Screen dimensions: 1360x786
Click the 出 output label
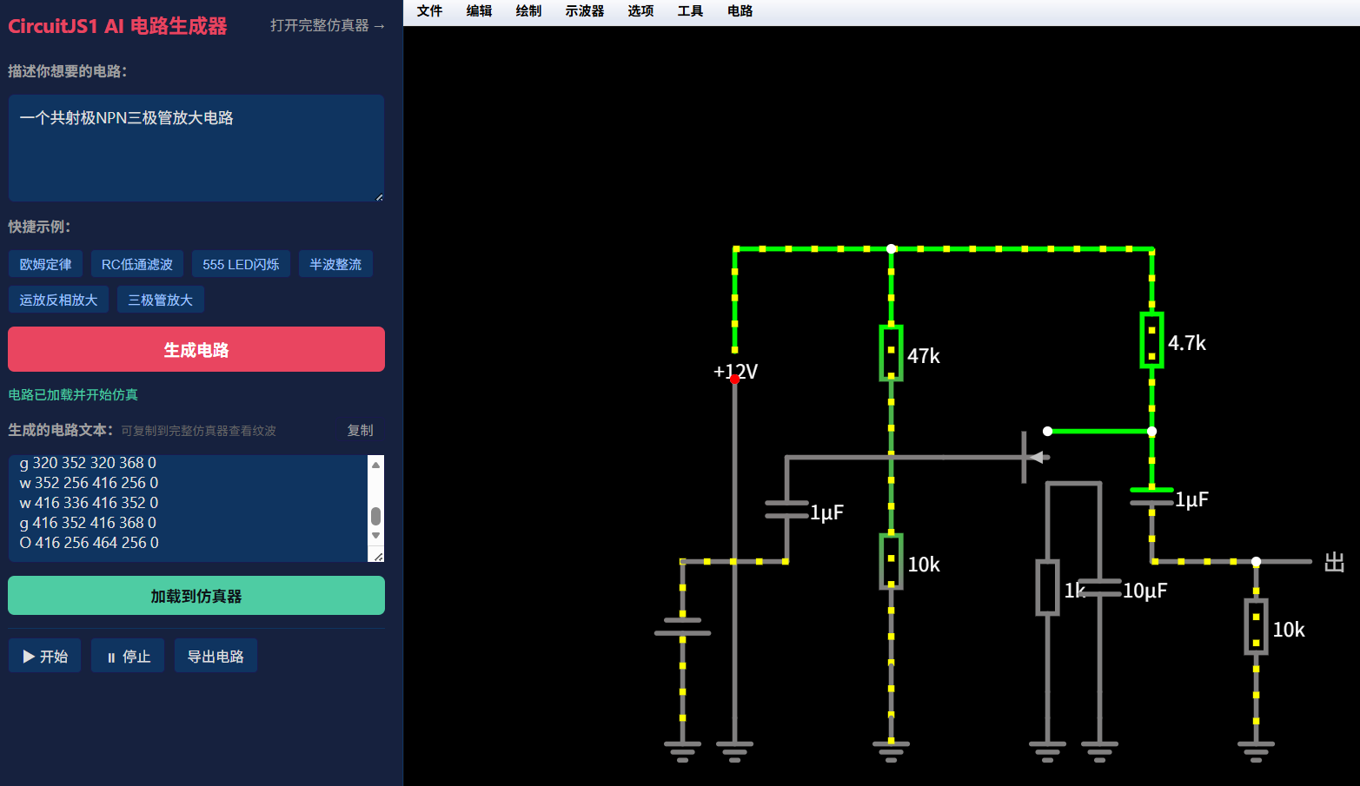(x=1334, y=562)
